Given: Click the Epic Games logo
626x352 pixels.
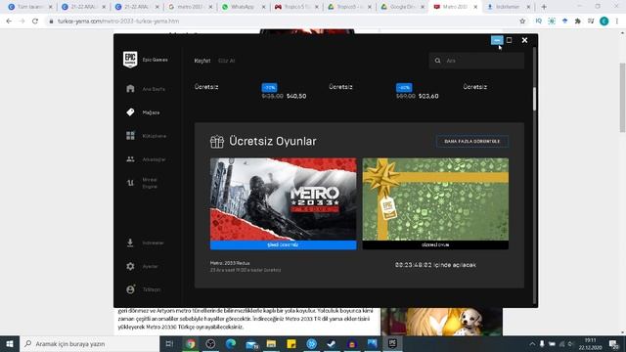Looking at the screenshot, I should click(130, 60).
